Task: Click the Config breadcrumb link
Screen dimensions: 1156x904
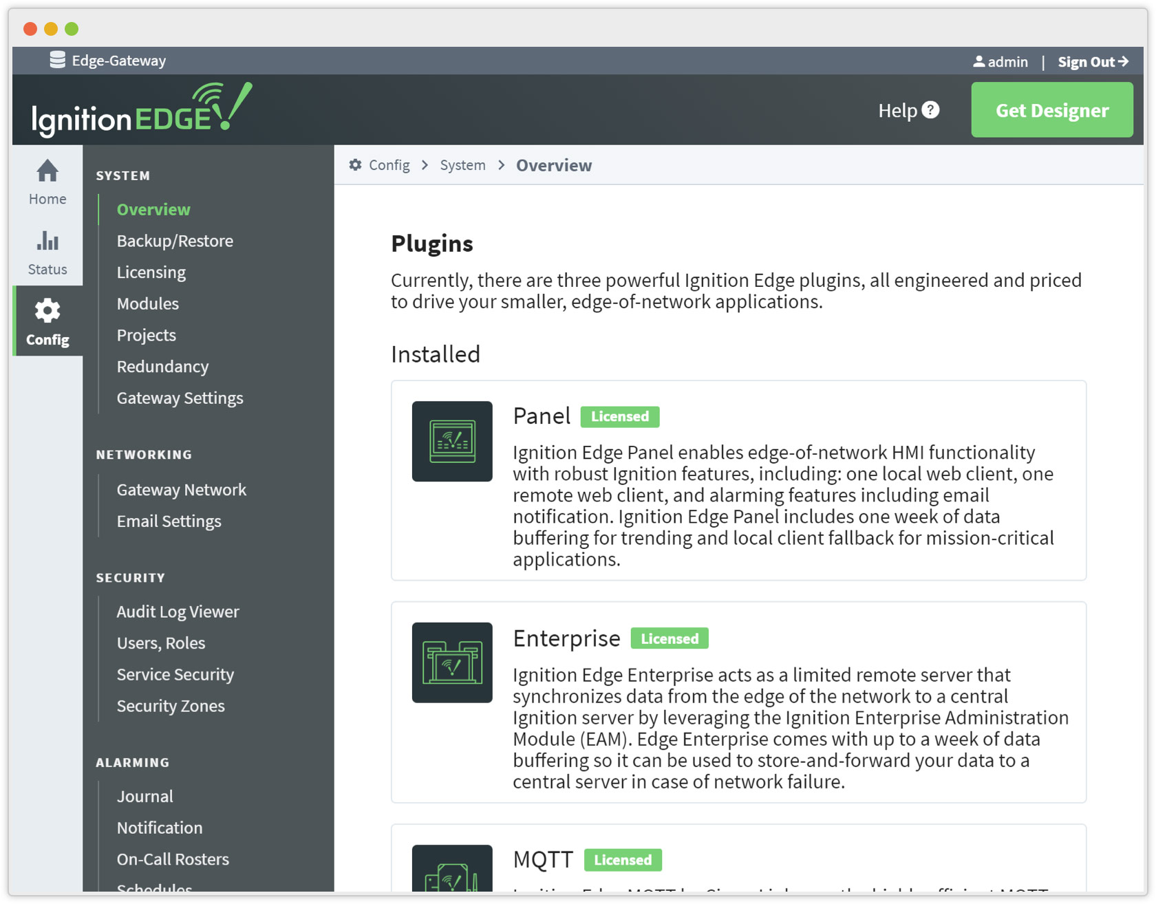Action: click(x=389, y=165)
